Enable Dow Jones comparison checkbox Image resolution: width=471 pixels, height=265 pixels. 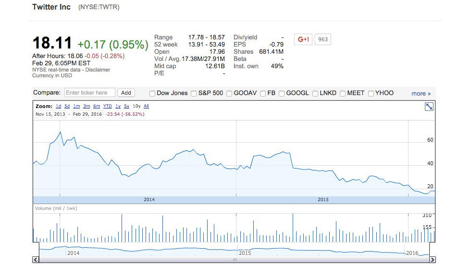click(x=152, y=94)
